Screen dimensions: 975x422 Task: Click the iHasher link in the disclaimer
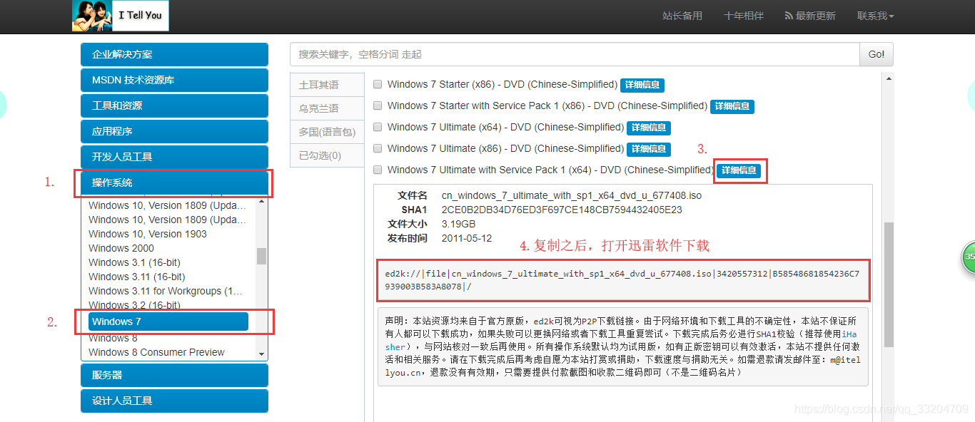tap(849, 334)
